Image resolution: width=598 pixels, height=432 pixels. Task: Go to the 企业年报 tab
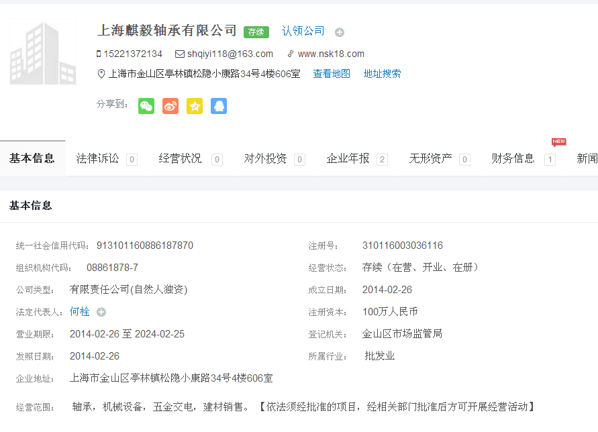[348, 158]
